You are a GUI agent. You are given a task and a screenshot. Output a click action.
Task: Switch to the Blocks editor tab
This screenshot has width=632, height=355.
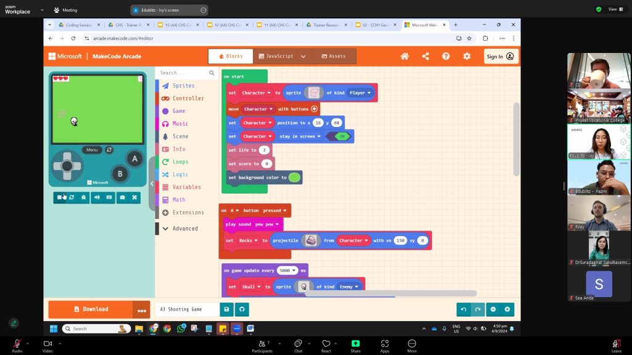tap(231, 56)
